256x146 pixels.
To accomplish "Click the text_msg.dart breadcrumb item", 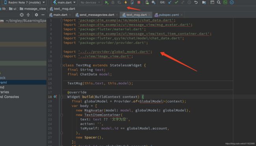I will tap(63, 9).
